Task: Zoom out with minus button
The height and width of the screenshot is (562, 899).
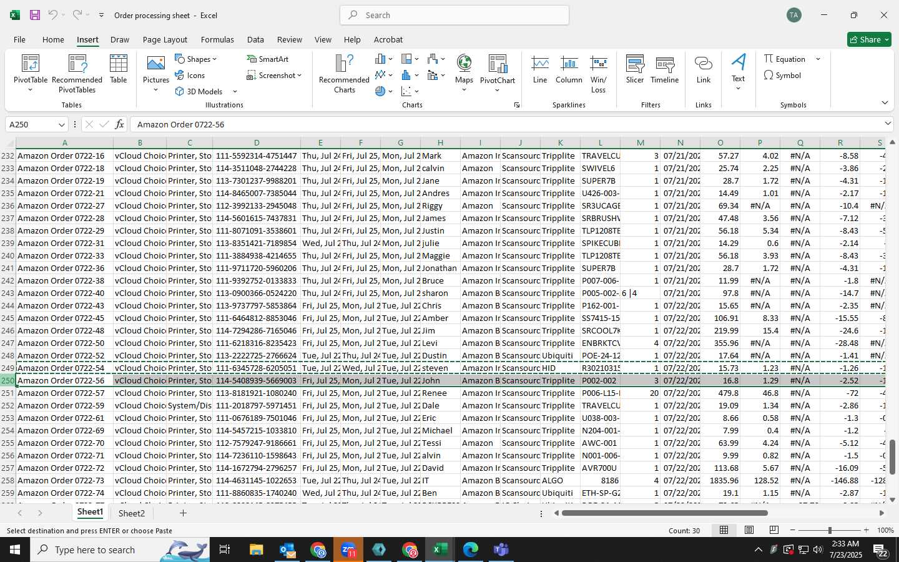Action: [x=792, y=530]
